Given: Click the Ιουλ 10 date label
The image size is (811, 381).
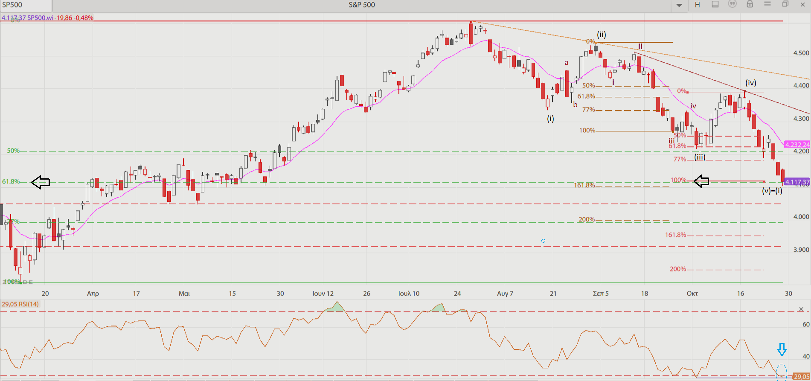Looking at the screenshot, I should click(409, 293).
